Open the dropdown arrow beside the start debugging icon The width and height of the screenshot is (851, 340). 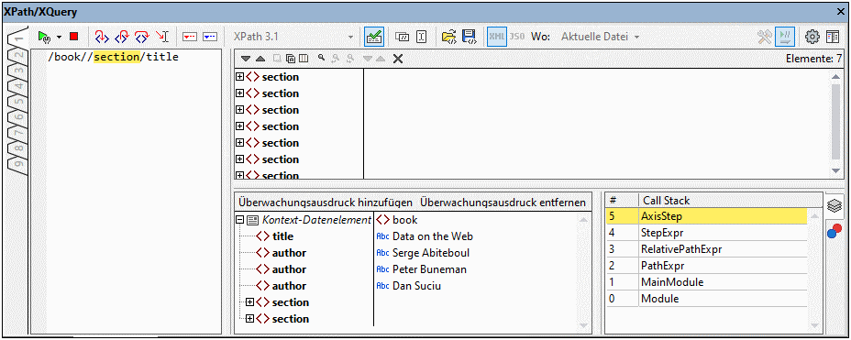(x=59, y=37)
